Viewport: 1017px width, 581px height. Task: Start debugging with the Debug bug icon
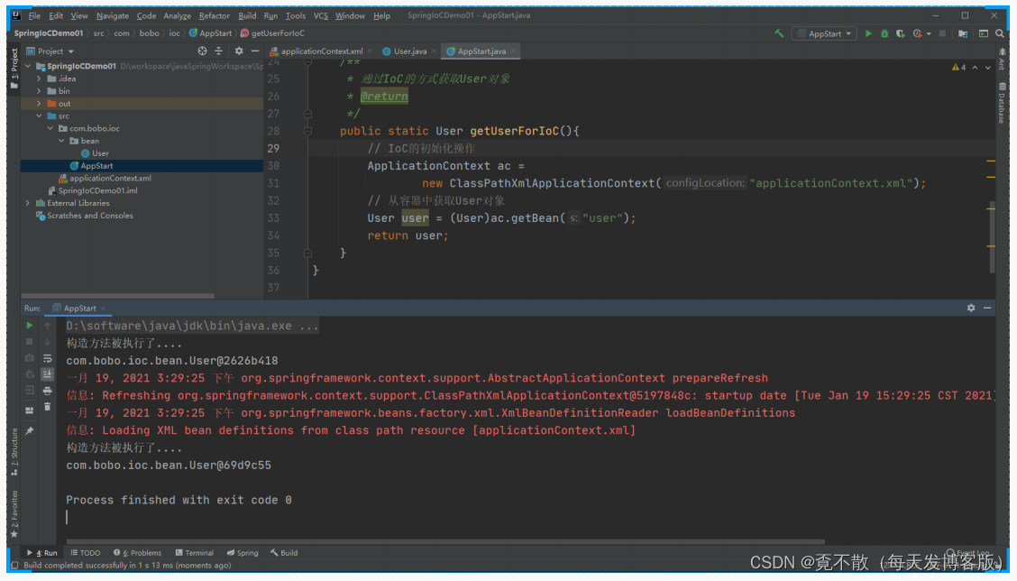tap(884, 32)
